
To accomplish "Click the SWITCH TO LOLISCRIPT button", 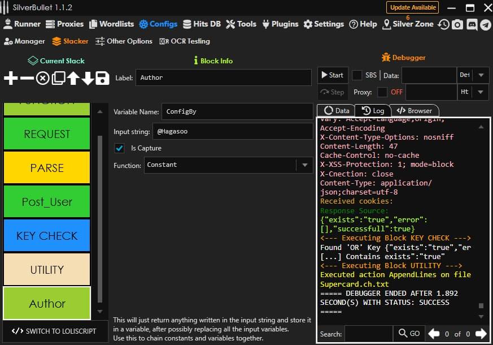I will tap(54, 331).
